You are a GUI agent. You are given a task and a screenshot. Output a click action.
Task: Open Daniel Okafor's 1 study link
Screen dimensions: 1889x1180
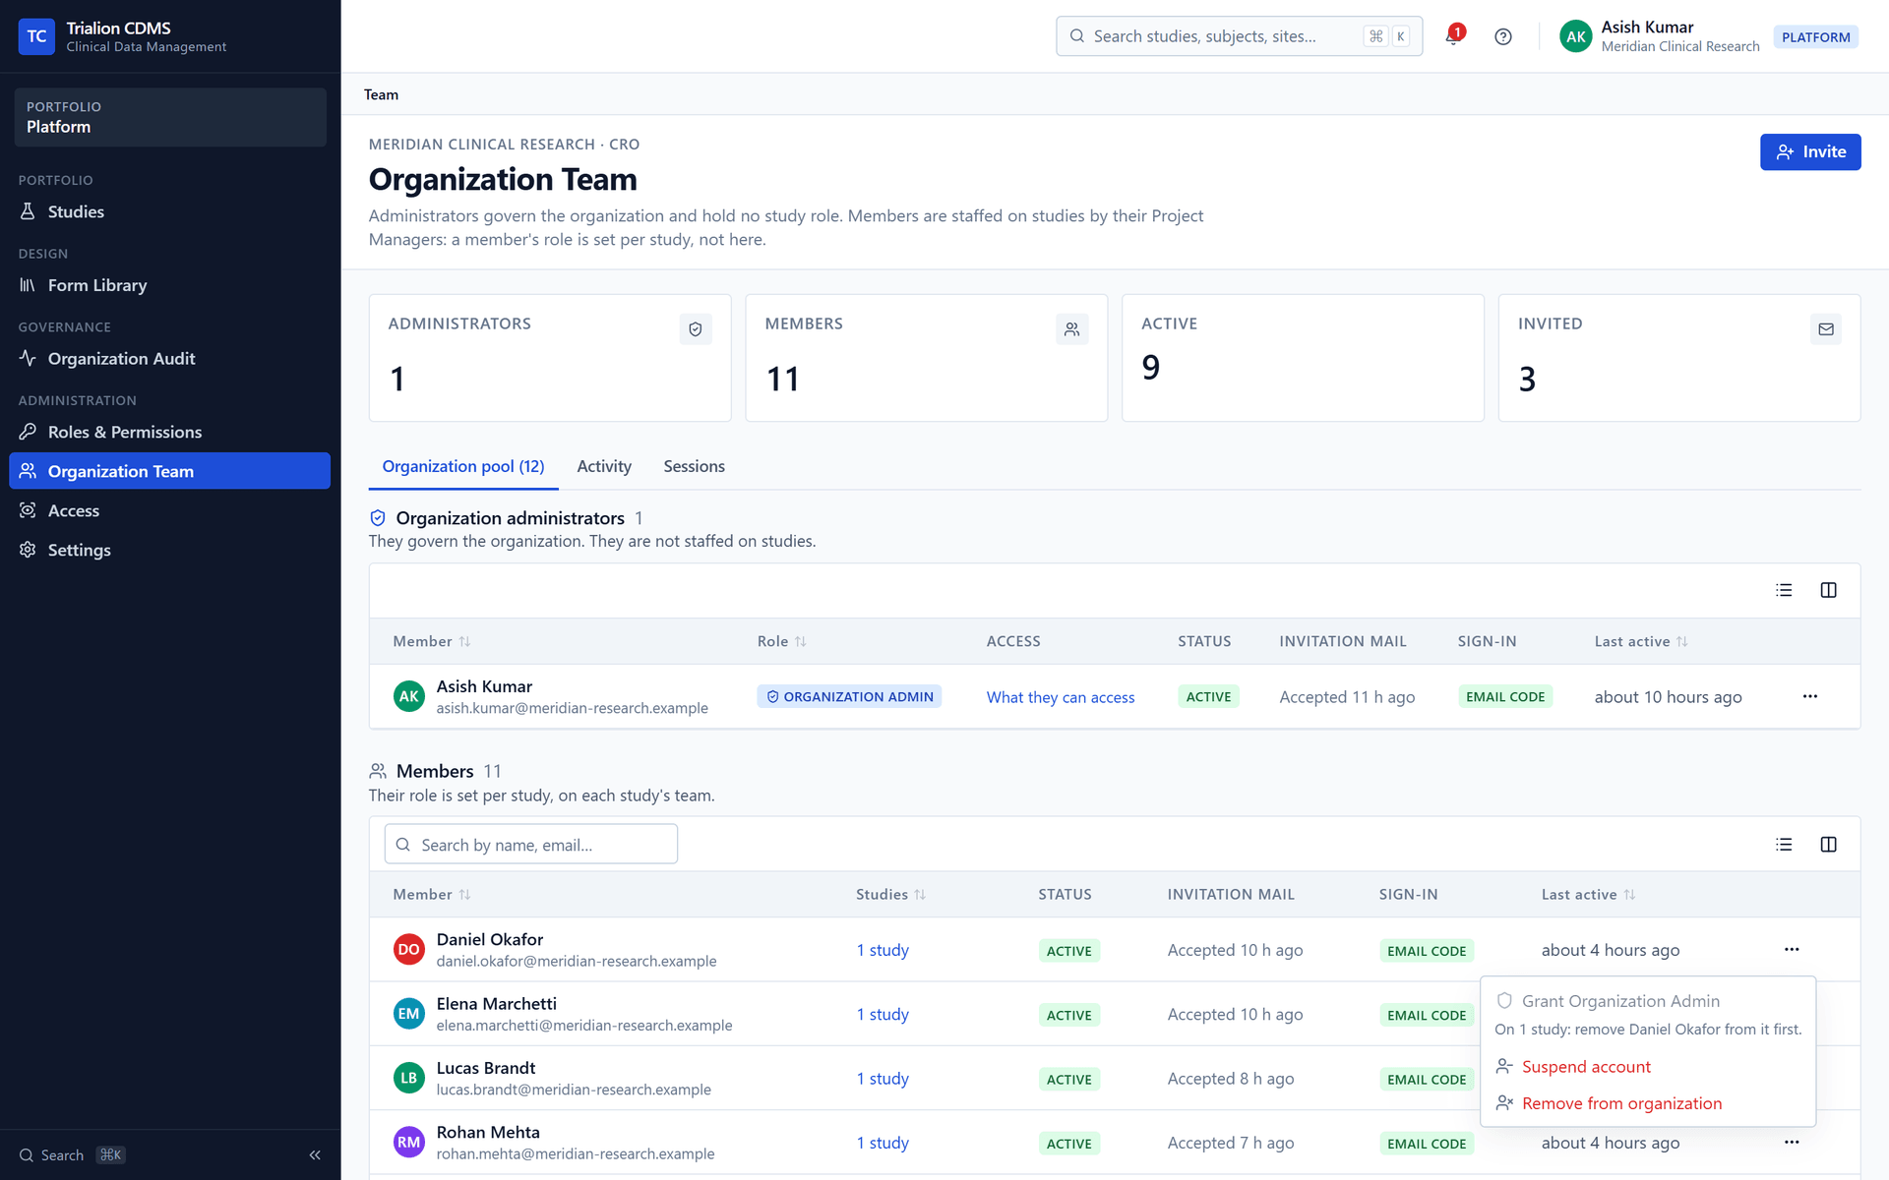882,950
